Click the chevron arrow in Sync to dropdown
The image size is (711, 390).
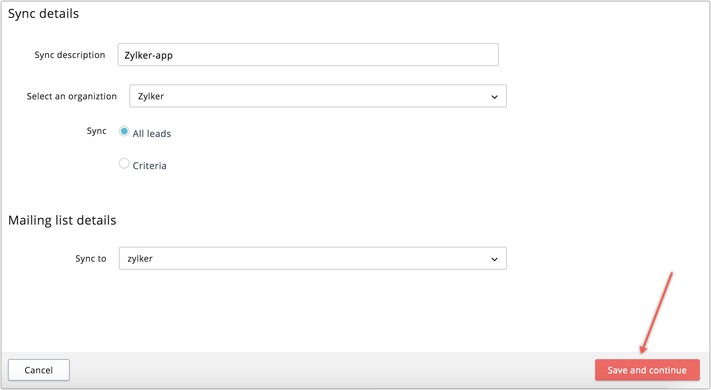coord(494,259)
